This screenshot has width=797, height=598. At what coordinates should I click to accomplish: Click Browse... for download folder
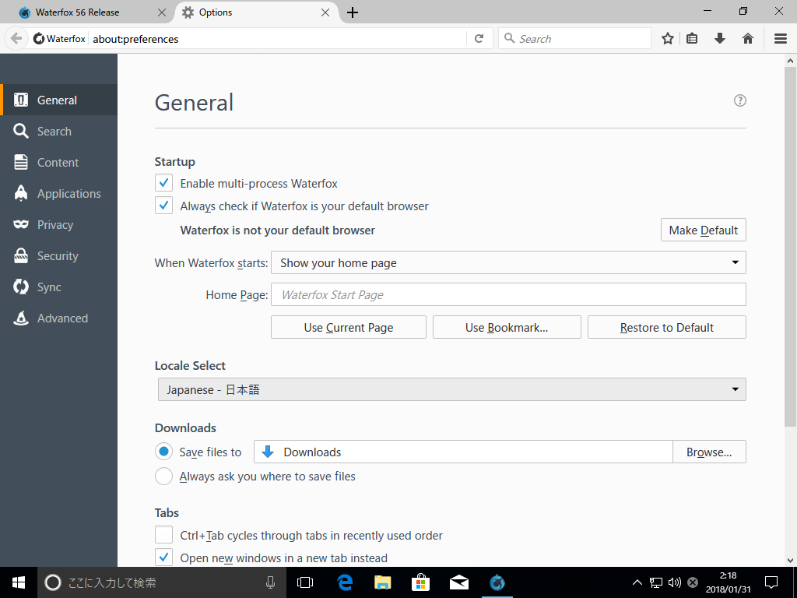point(709,452)
